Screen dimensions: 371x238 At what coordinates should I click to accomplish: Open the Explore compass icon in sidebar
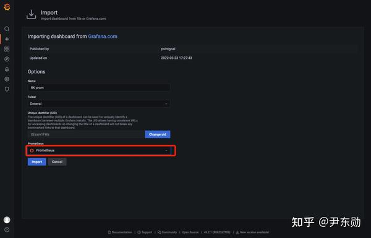click(7, 59)
